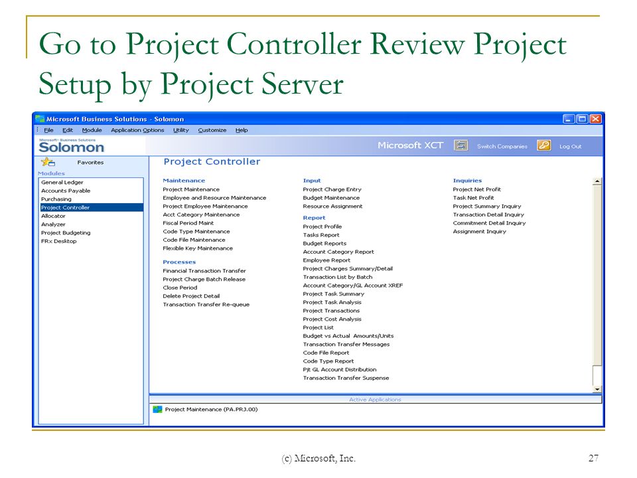Viewport: 637px width, 478px height.
Task: Run Project Charge Batch Release
Action: [x=204, y=279]
